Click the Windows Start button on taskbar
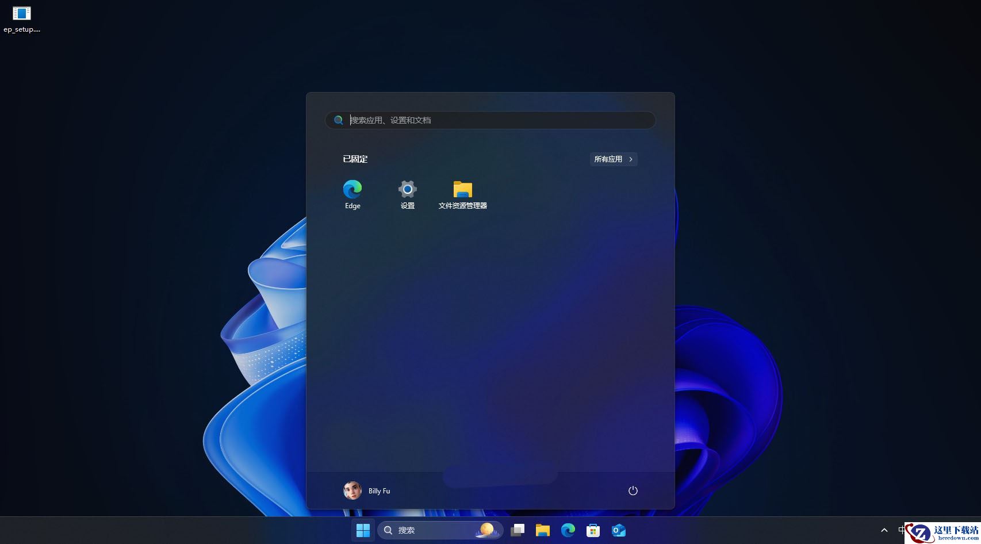This screenshot has height=544, width=981. pos(363,530)
